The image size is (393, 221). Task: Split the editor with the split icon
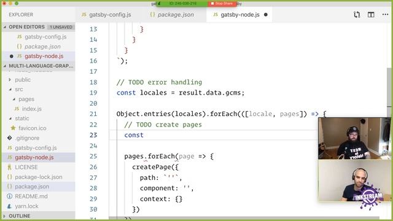click(371, 15)
